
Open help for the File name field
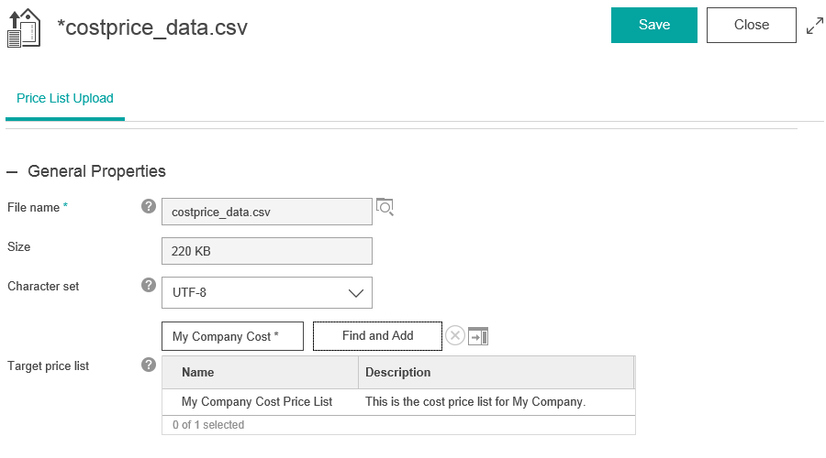(x=149, y=207)
